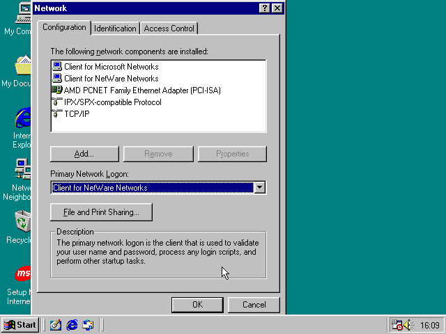Open the My Documents desktop folder icon
Image resolution: width=446 pixels, height=334 pixels.
pos(23,65)
